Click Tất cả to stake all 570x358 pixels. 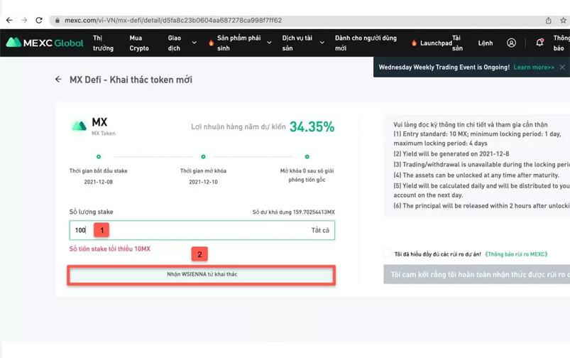[320, 230]
